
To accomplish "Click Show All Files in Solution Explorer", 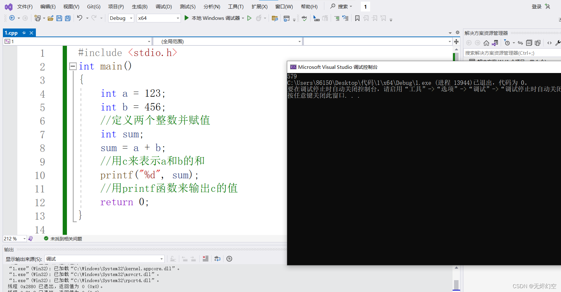I will click(538, 43).
